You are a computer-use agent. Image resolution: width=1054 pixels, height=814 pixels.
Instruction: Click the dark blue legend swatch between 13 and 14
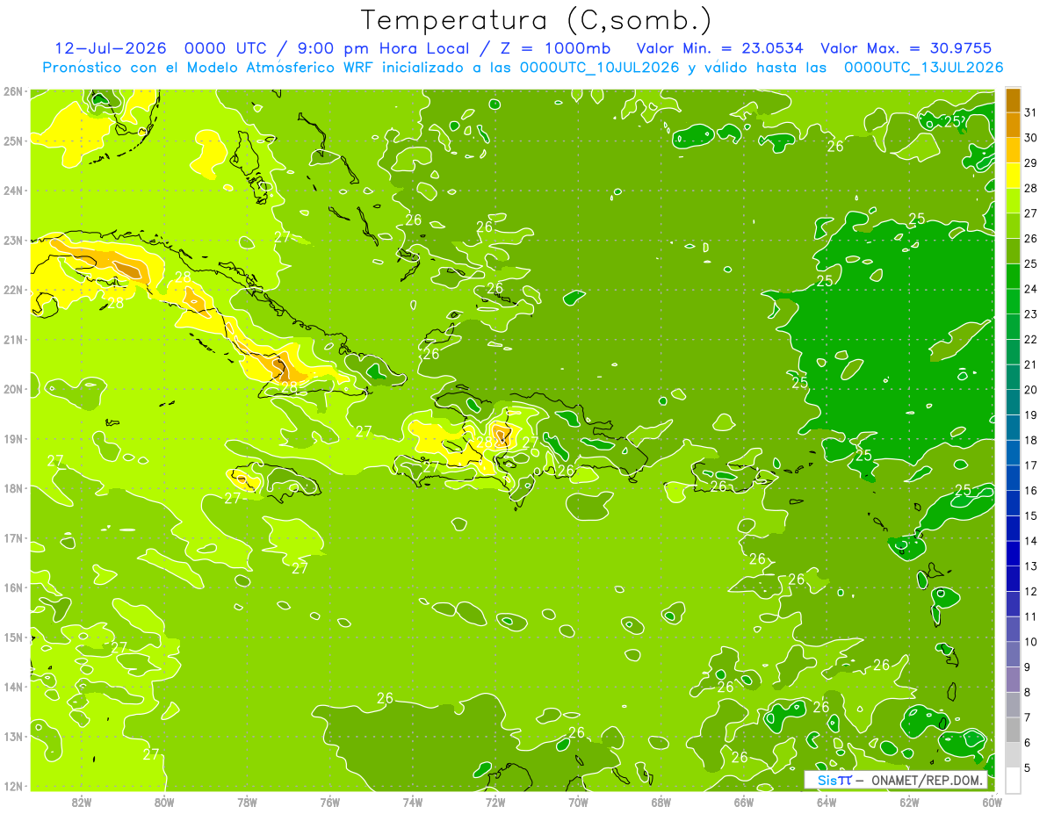point(1013,553)
